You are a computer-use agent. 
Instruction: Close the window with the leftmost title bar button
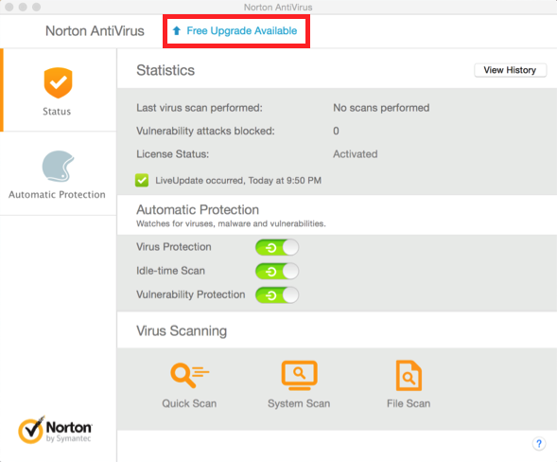(9, 7)
